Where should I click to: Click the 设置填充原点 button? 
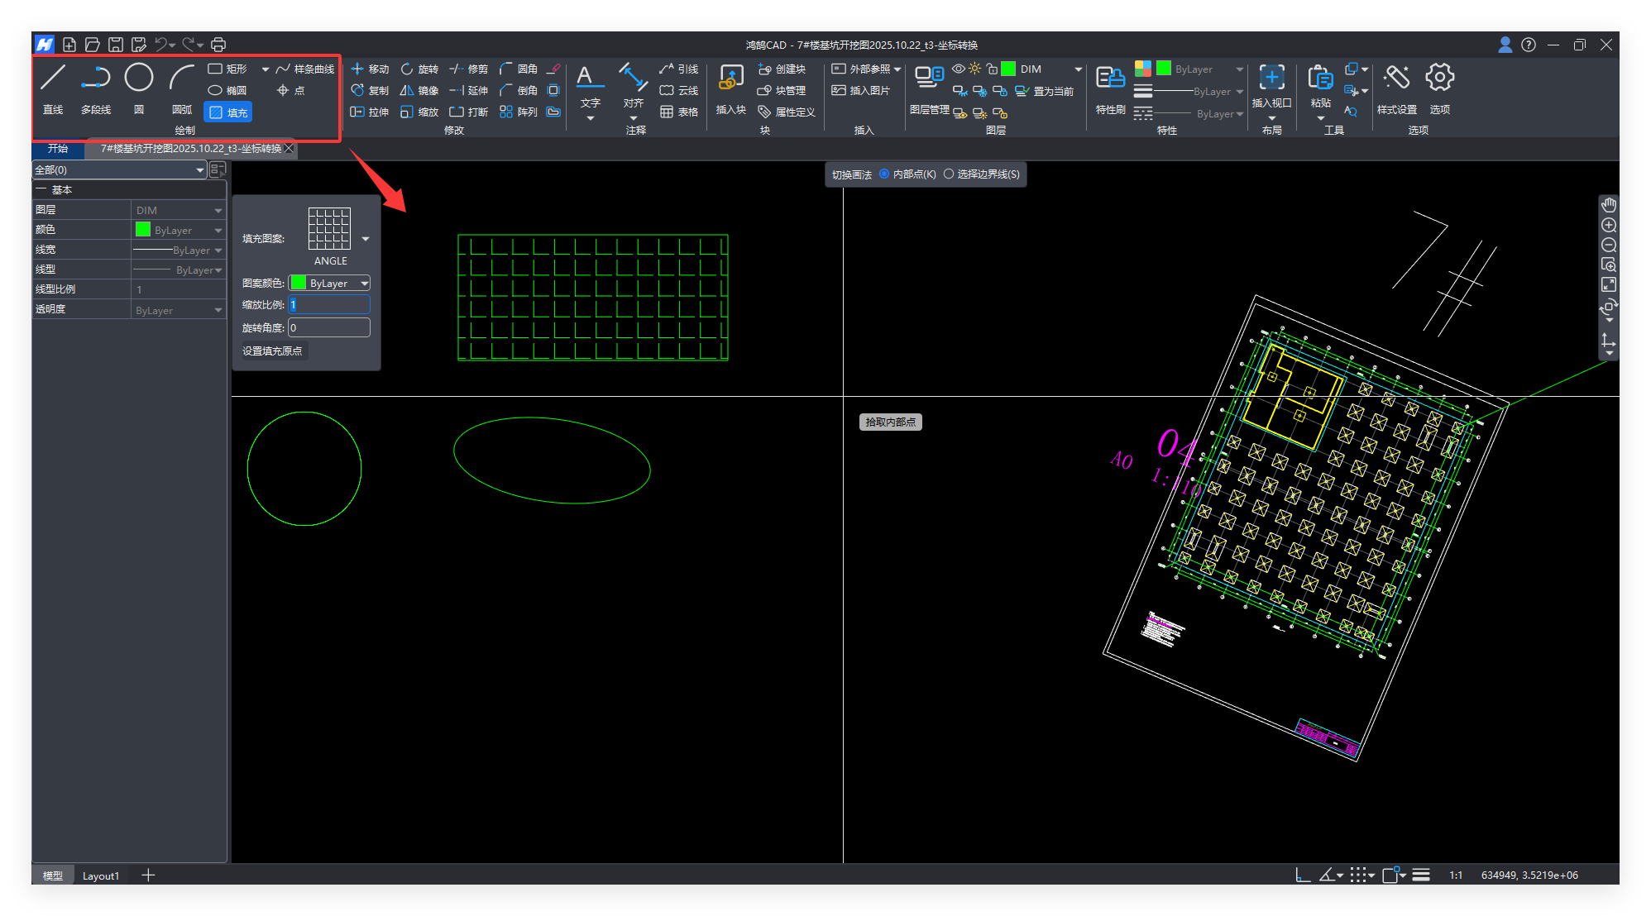pos(272,351)
